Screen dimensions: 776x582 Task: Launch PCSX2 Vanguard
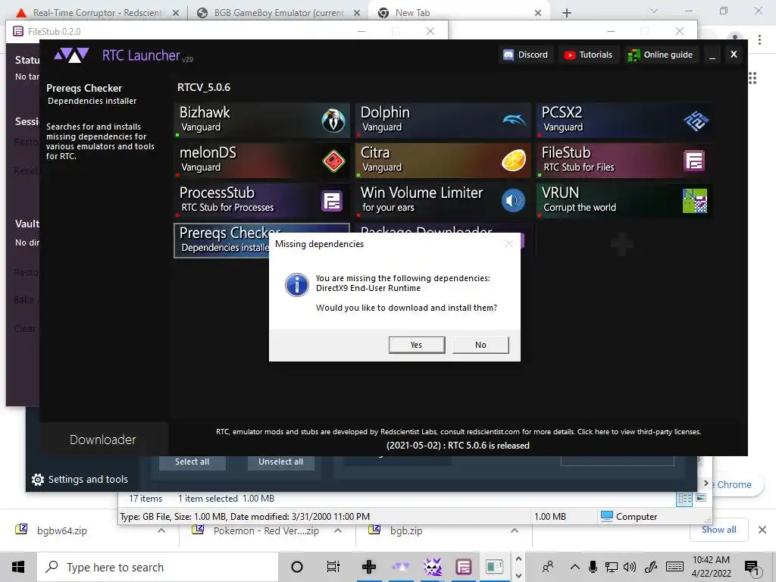[x=624, y=120]
